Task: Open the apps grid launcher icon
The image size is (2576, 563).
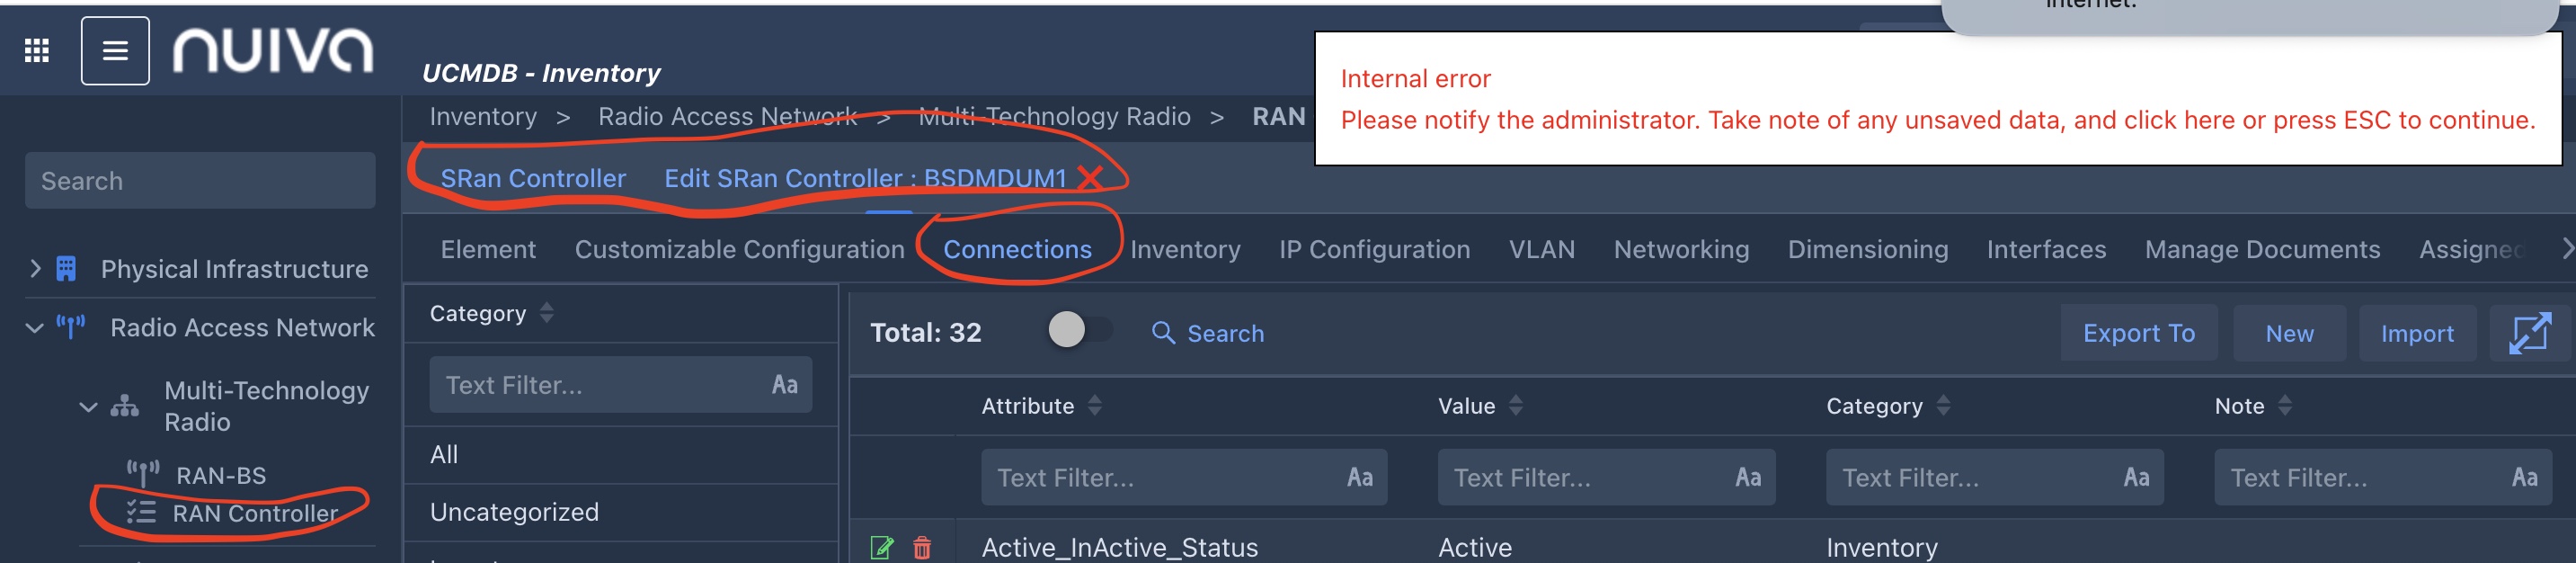Action: tap(37, 50)
